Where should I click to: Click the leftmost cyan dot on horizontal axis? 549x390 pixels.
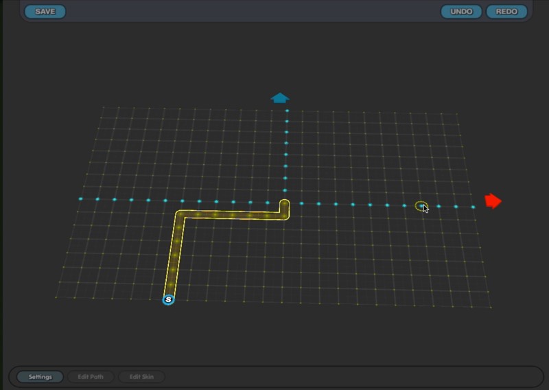click(x=81, y=199)
